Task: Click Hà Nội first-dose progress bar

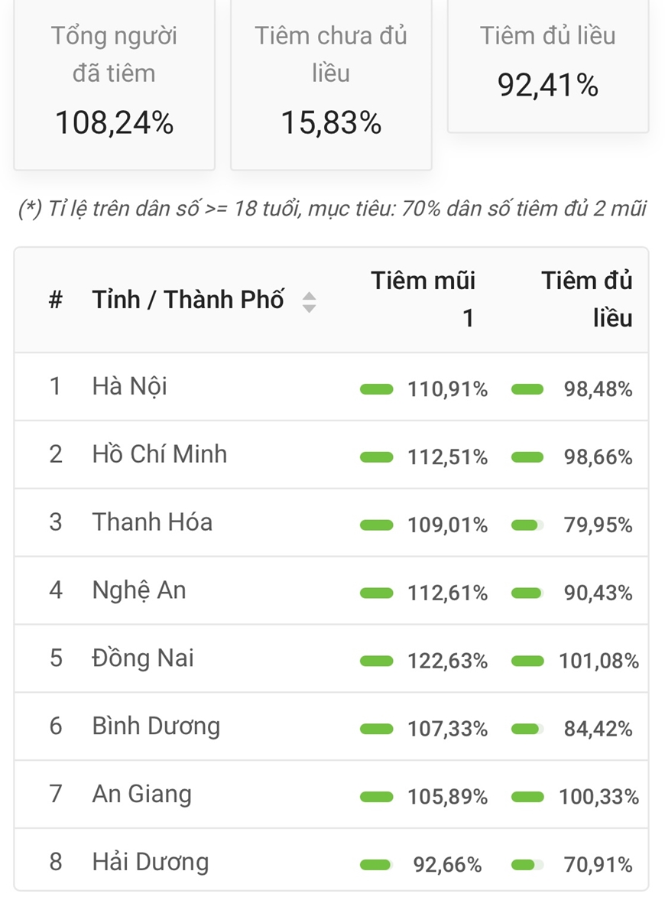Action: click(376, 389)
